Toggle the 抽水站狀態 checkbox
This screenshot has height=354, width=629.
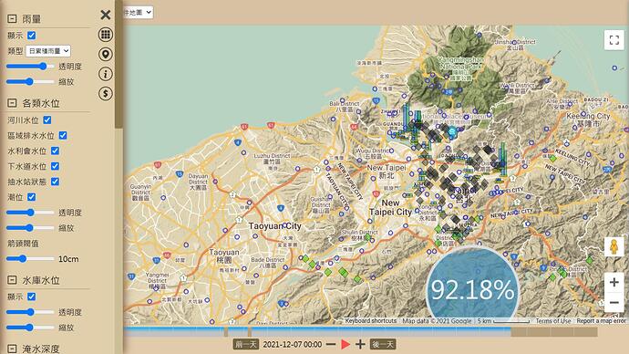[55, 182]
